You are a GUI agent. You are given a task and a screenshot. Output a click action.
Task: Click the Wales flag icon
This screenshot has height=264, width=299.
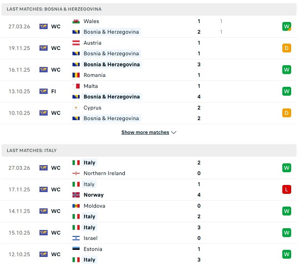76,21
